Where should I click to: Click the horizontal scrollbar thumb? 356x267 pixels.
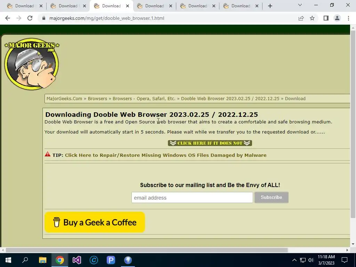(147, 250)
